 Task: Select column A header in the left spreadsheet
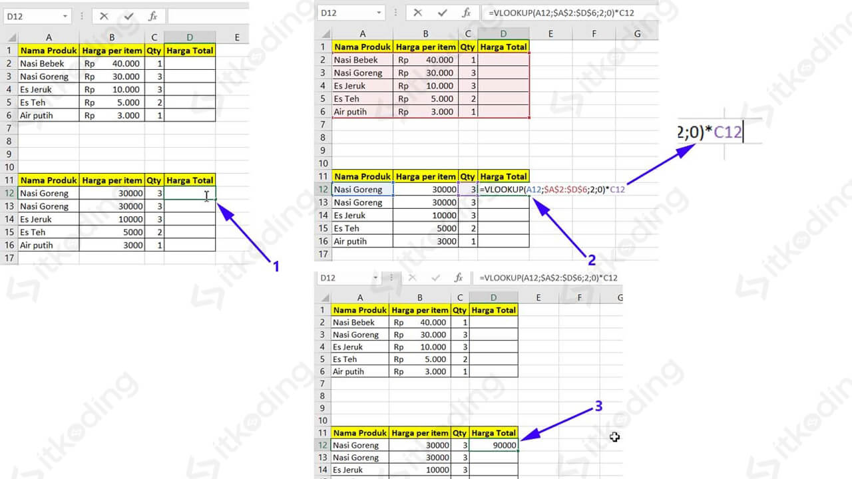[x=49, y=38]
